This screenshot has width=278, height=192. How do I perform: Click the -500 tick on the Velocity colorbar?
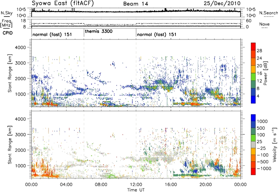click(262, 162)
